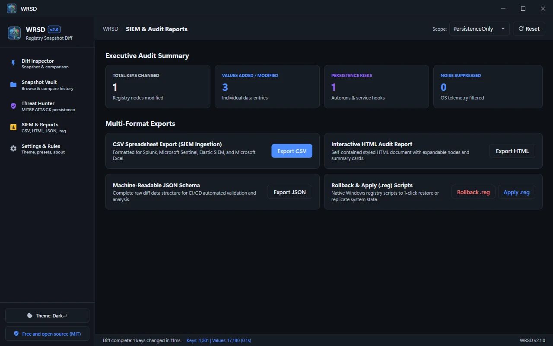
Task: Click the Export JSON button
Action: coord(290,192)
